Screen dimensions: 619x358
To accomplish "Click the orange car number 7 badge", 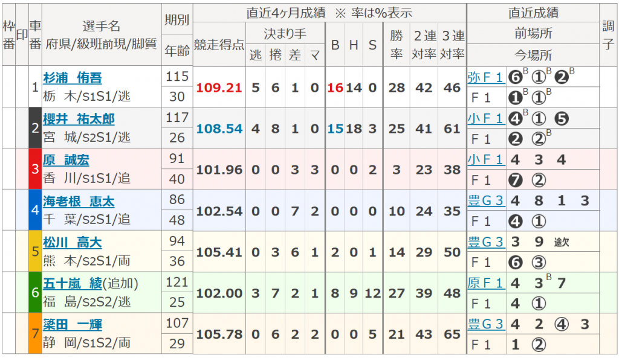I will click(35, 333).
